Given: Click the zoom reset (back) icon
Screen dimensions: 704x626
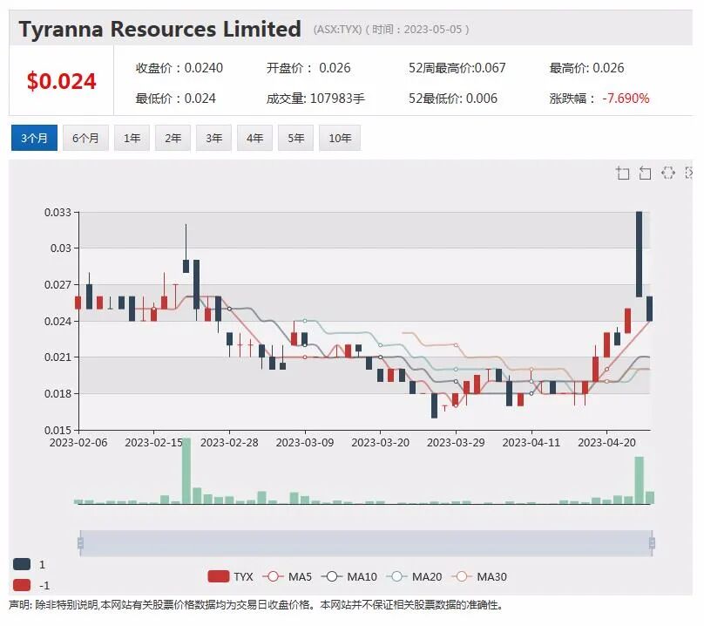Looking at the screenshot, I should (645, 173).
